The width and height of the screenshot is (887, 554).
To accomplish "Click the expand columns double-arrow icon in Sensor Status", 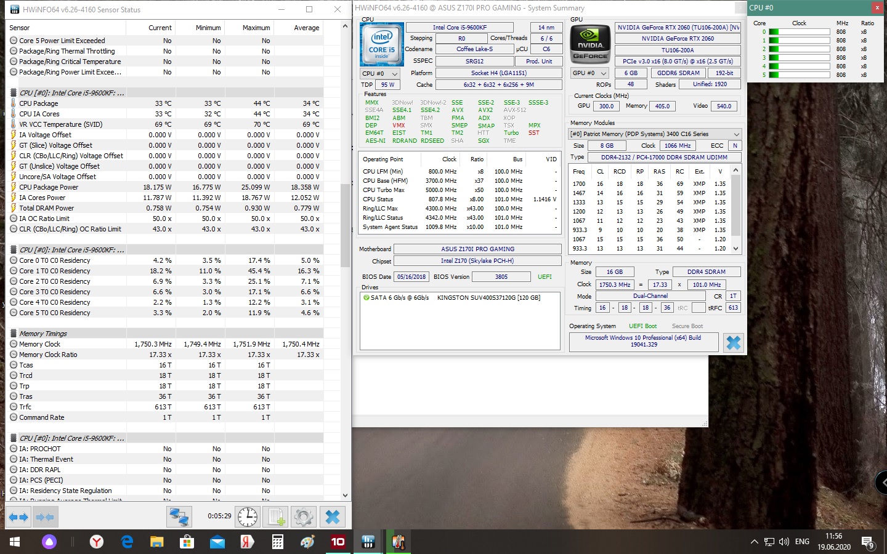I will click(18, 517).
